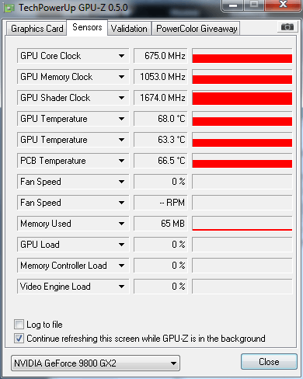Switch to the Graphics Card tab
This screenshot has height=379, width=303.
pyautogui.click(x=37, y=29)
